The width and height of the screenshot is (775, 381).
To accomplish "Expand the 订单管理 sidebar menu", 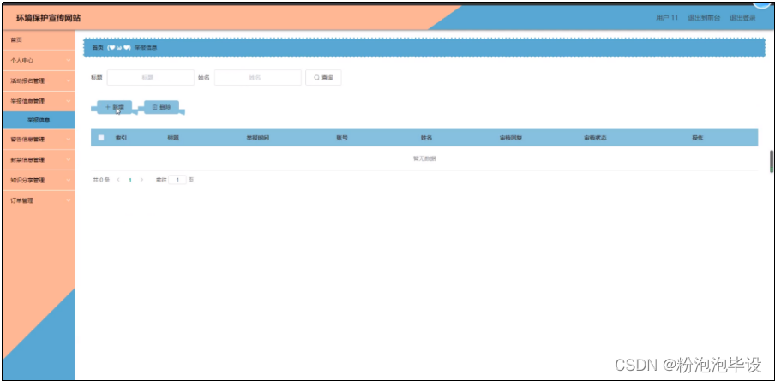I will (39, 201).
